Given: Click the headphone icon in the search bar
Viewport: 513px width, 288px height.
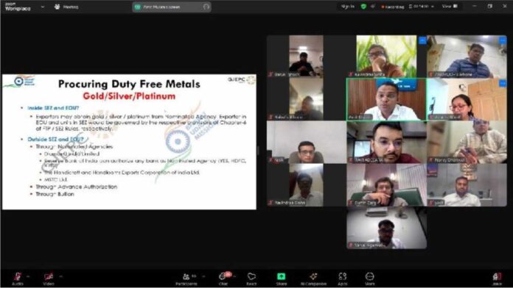Looking at the screenshot, I should (206, 7).
